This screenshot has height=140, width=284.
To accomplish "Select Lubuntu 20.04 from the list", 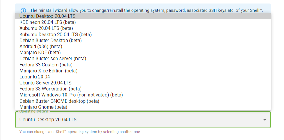I will click(x=35, y=77).
